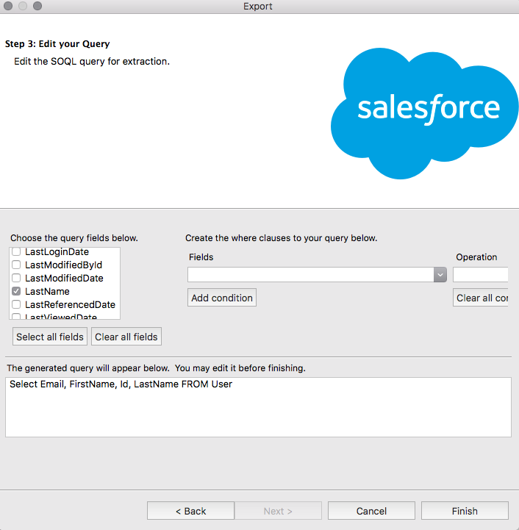Screen dimensions: 519x530
Task: Click Clear all fields button
Action: tap(126, 337)
